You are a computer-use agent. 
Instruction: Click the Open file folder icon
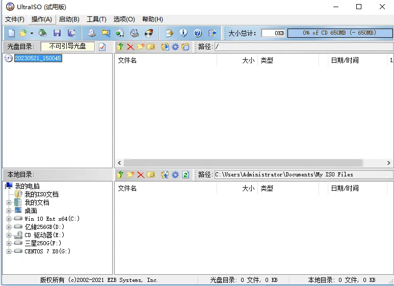tap(23, 33)
